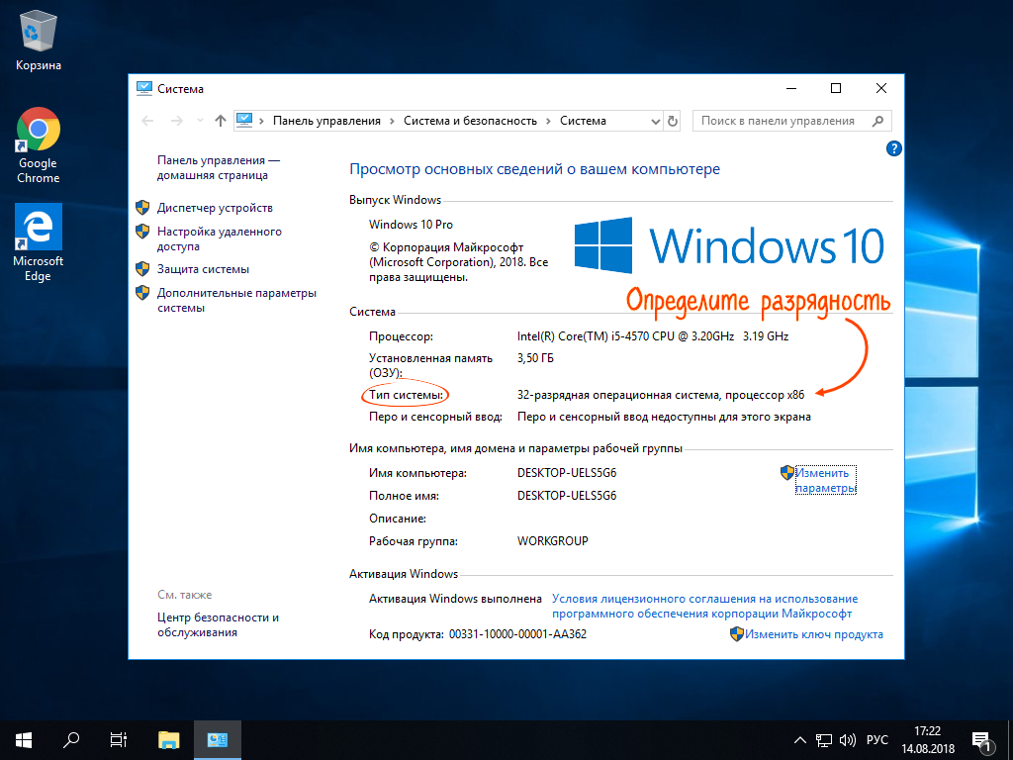Go up one level with up arrow

tap(221, 121)
